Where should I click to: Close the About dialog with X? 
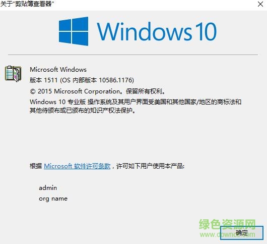tap(260, 4)
